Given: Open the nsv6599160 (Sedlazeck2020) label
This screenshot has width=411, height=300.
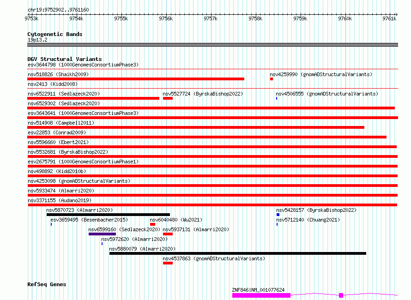Looking at the screenshot, I should 124,229.
